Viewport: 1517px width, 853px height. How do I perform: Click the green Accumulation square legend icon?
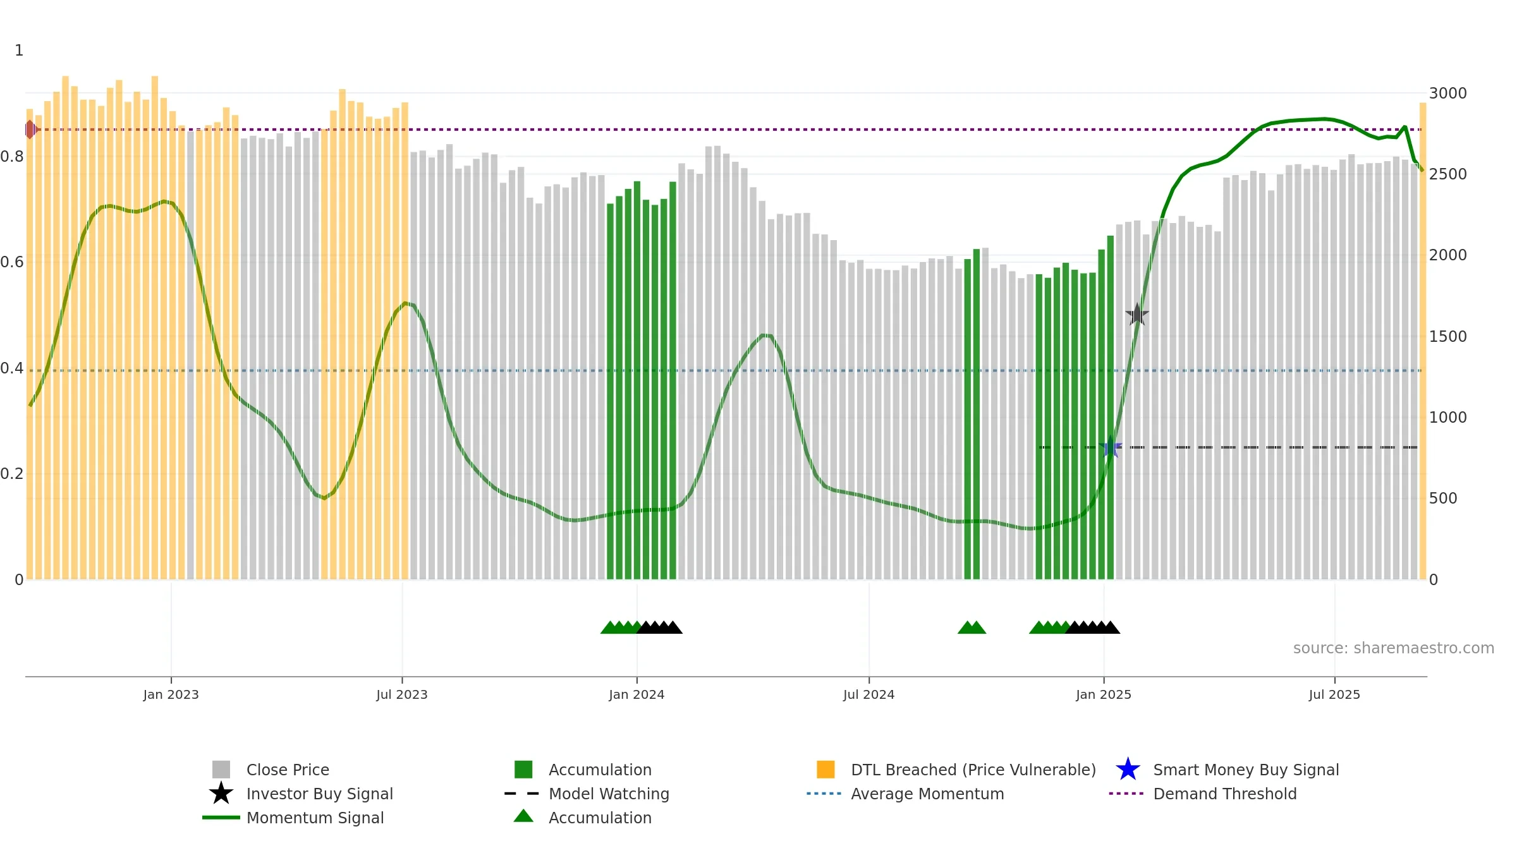pyautogui.click(x=523, y=770)
